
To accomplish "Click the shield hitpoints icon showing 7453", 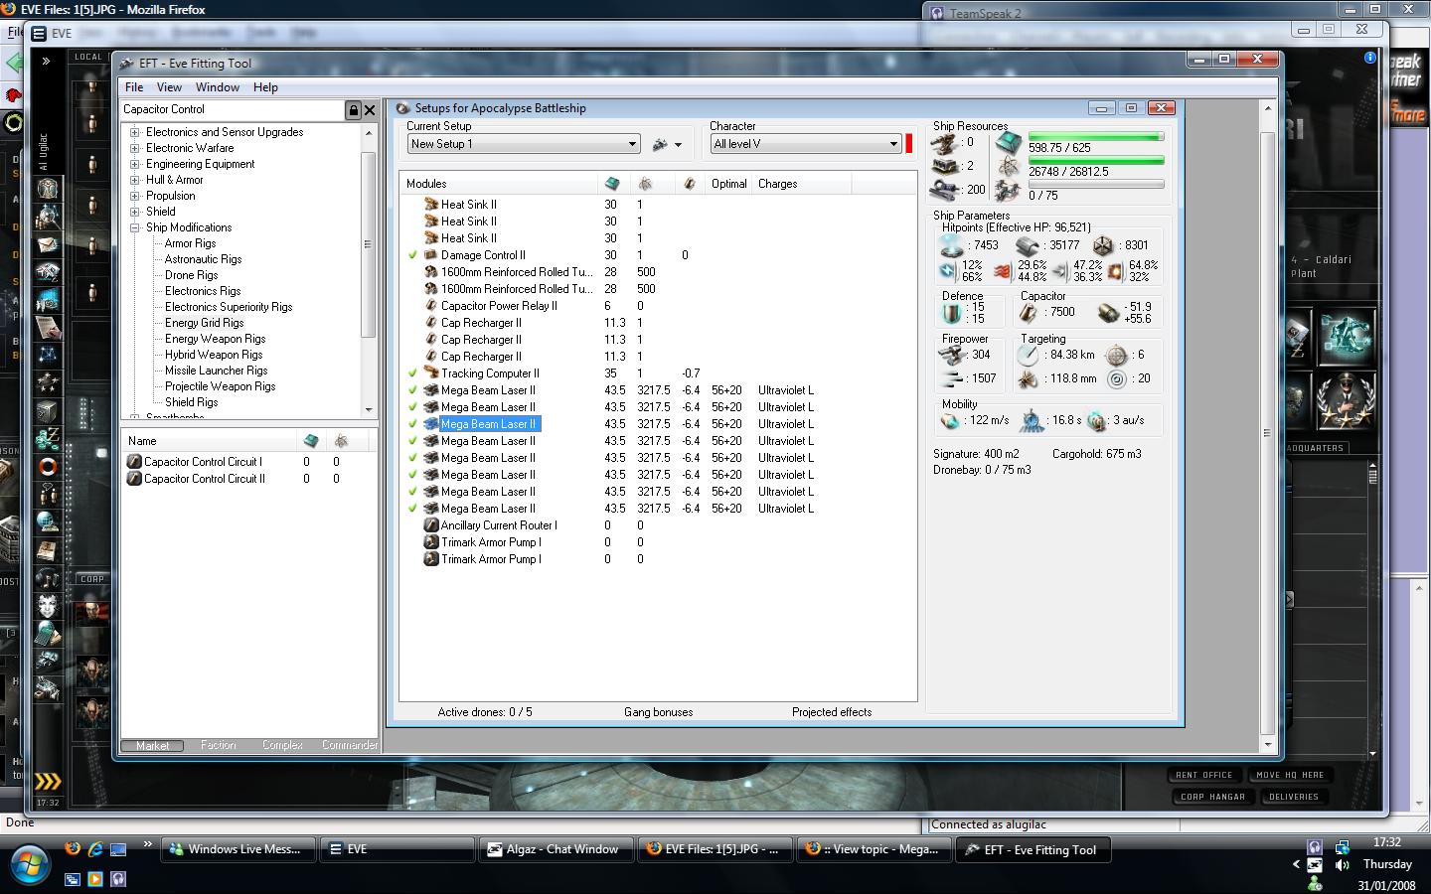I will (952, 244).
